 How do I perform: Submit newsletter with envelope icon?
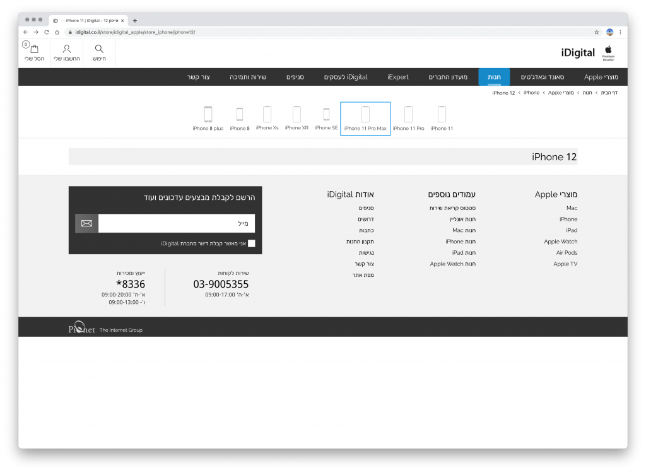(86, 223)
